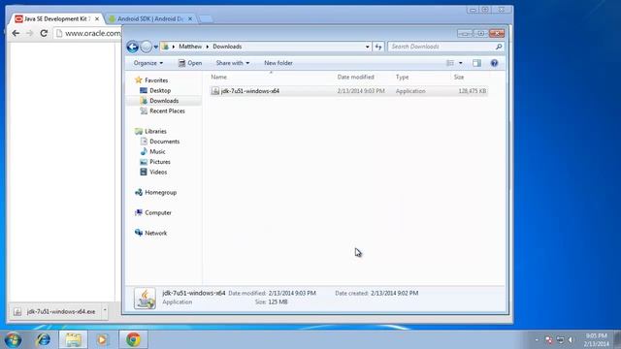The width and height of the screenshot is (621, 349).
Task: Click the Explorer forward navigation arrow
Action: click(147, 47)
